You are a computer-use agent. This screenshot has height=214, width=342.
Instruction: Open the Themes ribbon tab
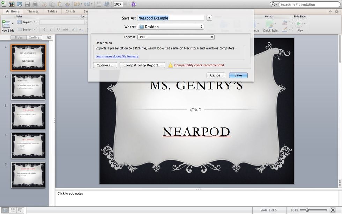(x=33, y=11)
